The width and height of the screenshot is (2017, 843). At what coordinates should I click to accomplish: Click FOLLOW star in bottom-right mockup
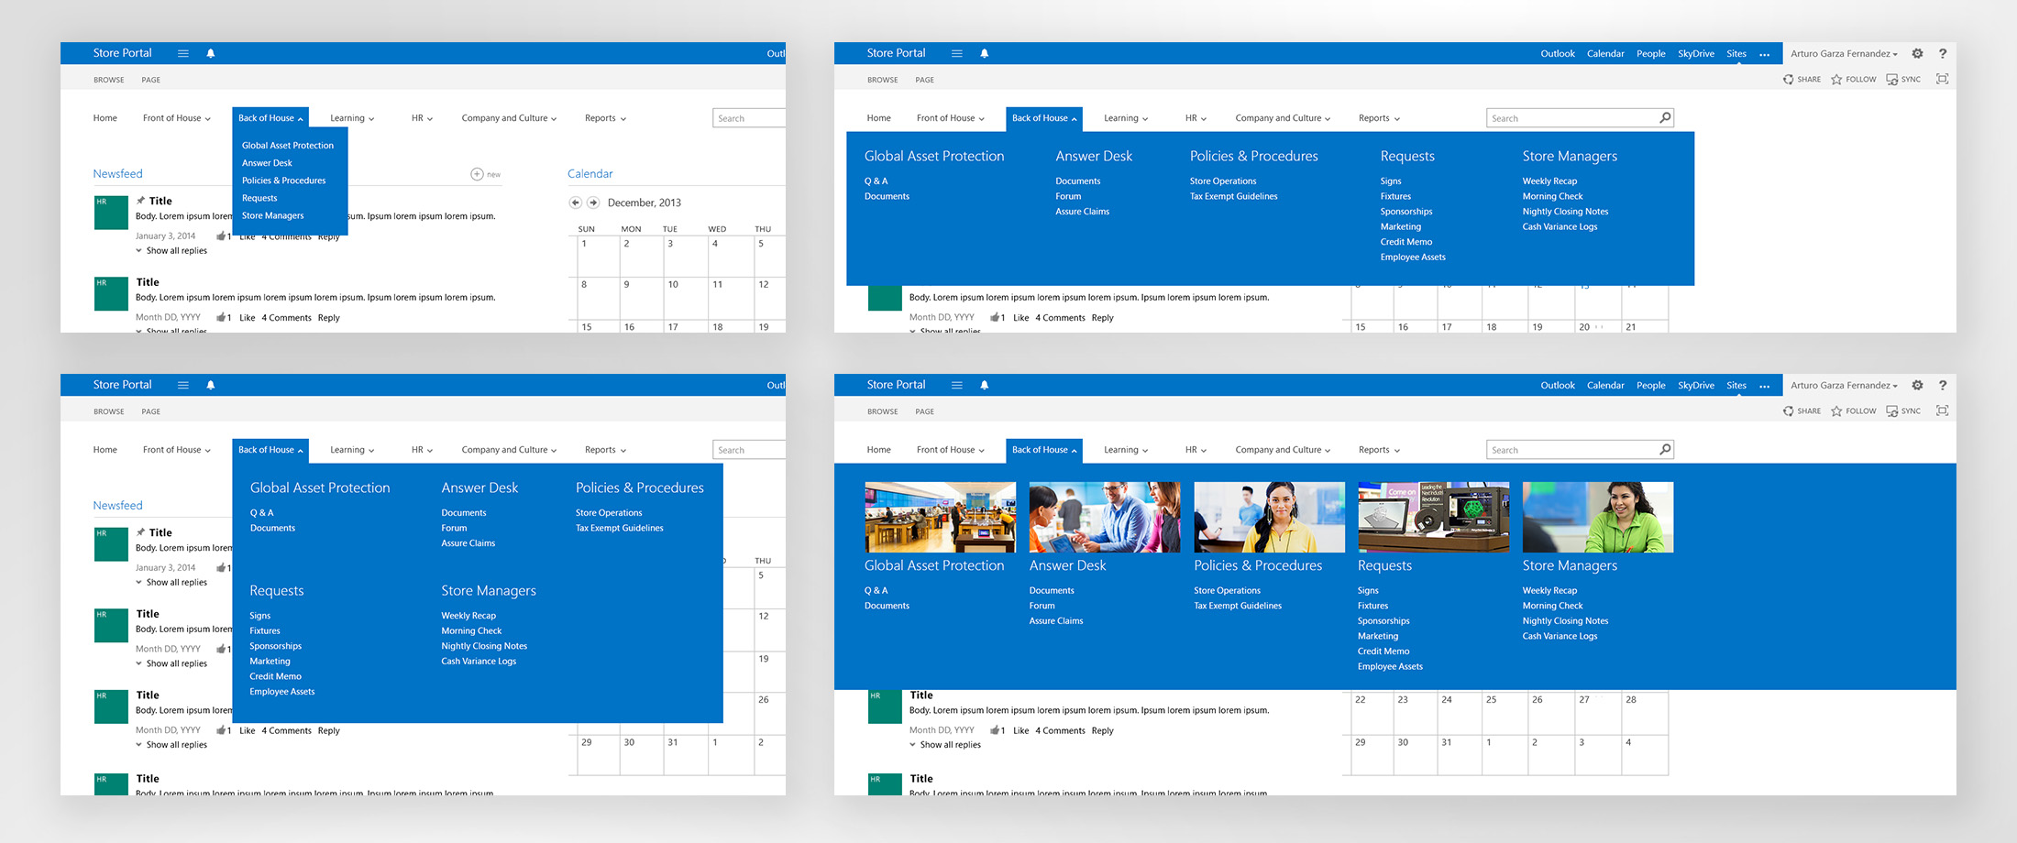pos(1836,411)
